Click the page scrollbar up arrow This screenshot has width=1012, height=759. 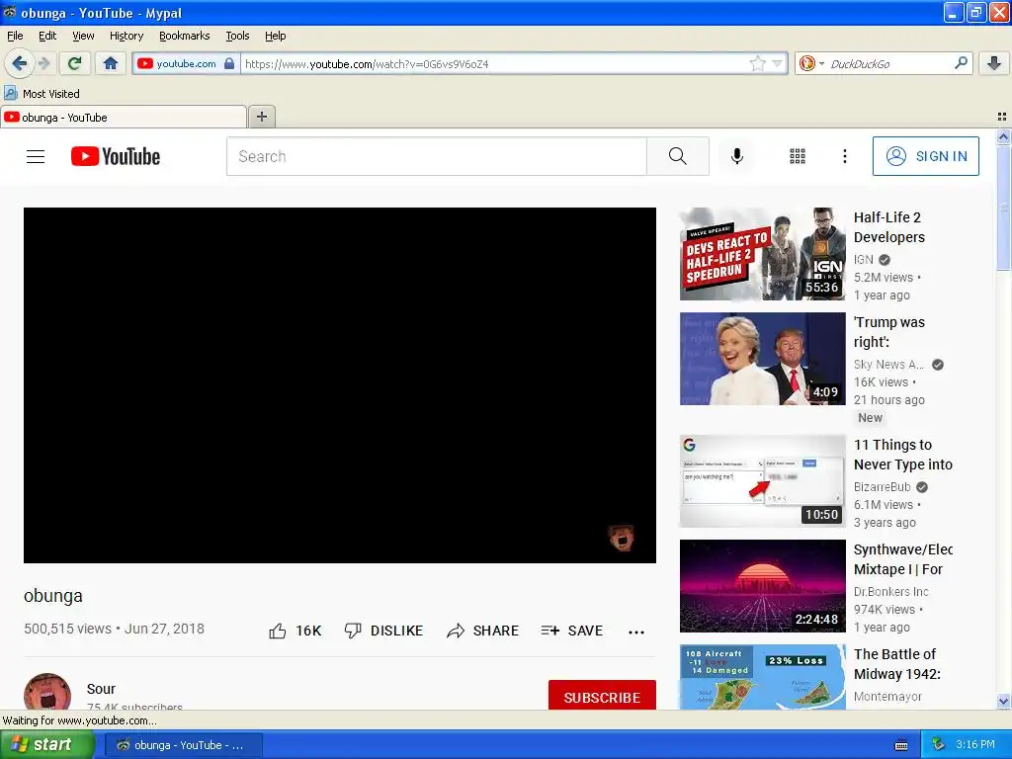1003,136
